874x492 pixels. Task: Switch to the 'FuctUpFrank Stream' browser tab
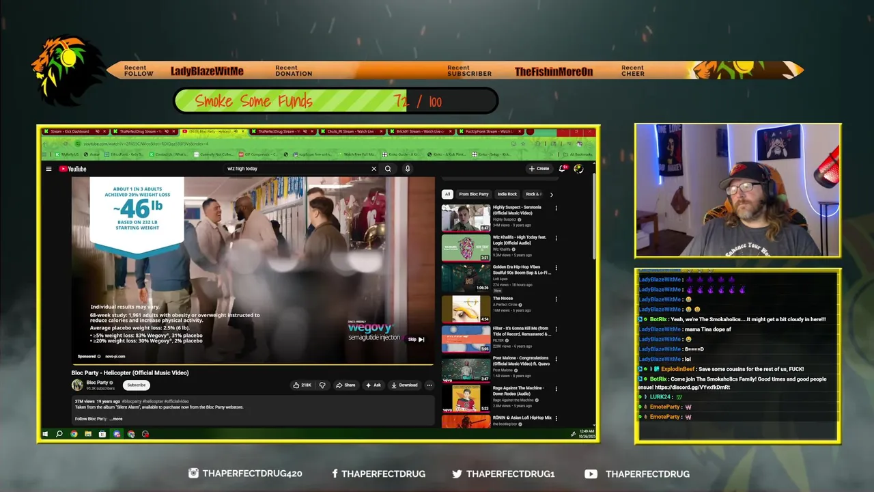(492, 131)
